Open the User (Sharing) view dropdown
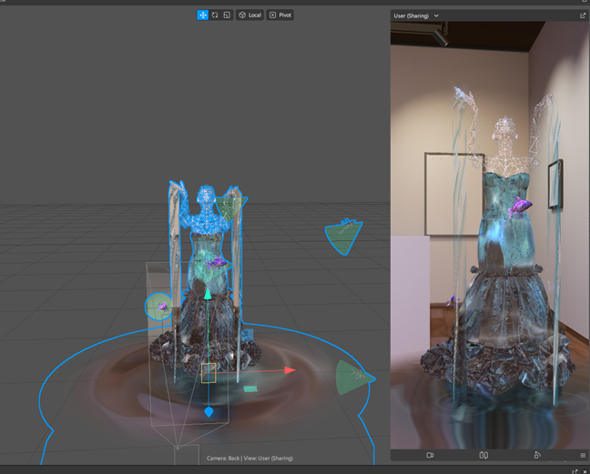This screenshot has width=590, height=474. (416, 15)
